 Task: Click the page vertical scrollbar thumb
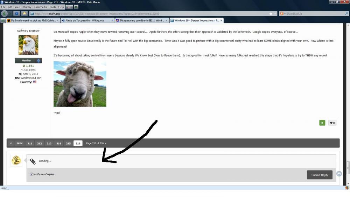348,168
